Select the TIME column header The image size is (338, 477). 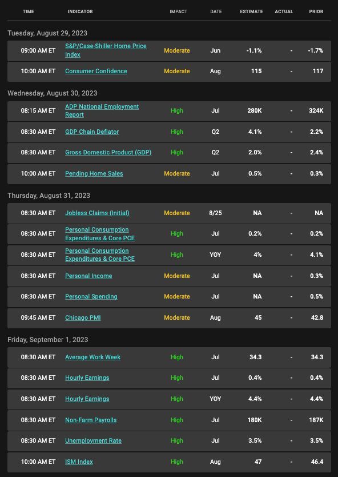point(29,11)
